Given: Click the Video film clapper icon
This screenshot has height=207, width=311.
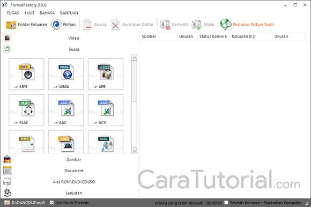Looking at the screenshot, I should pos(7,38).
